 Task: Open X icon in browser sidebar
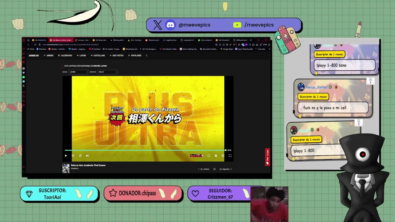(x=23, y=86)
